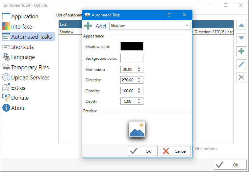
Task: Move task down with the down arrow button
Action: point(241,38)
